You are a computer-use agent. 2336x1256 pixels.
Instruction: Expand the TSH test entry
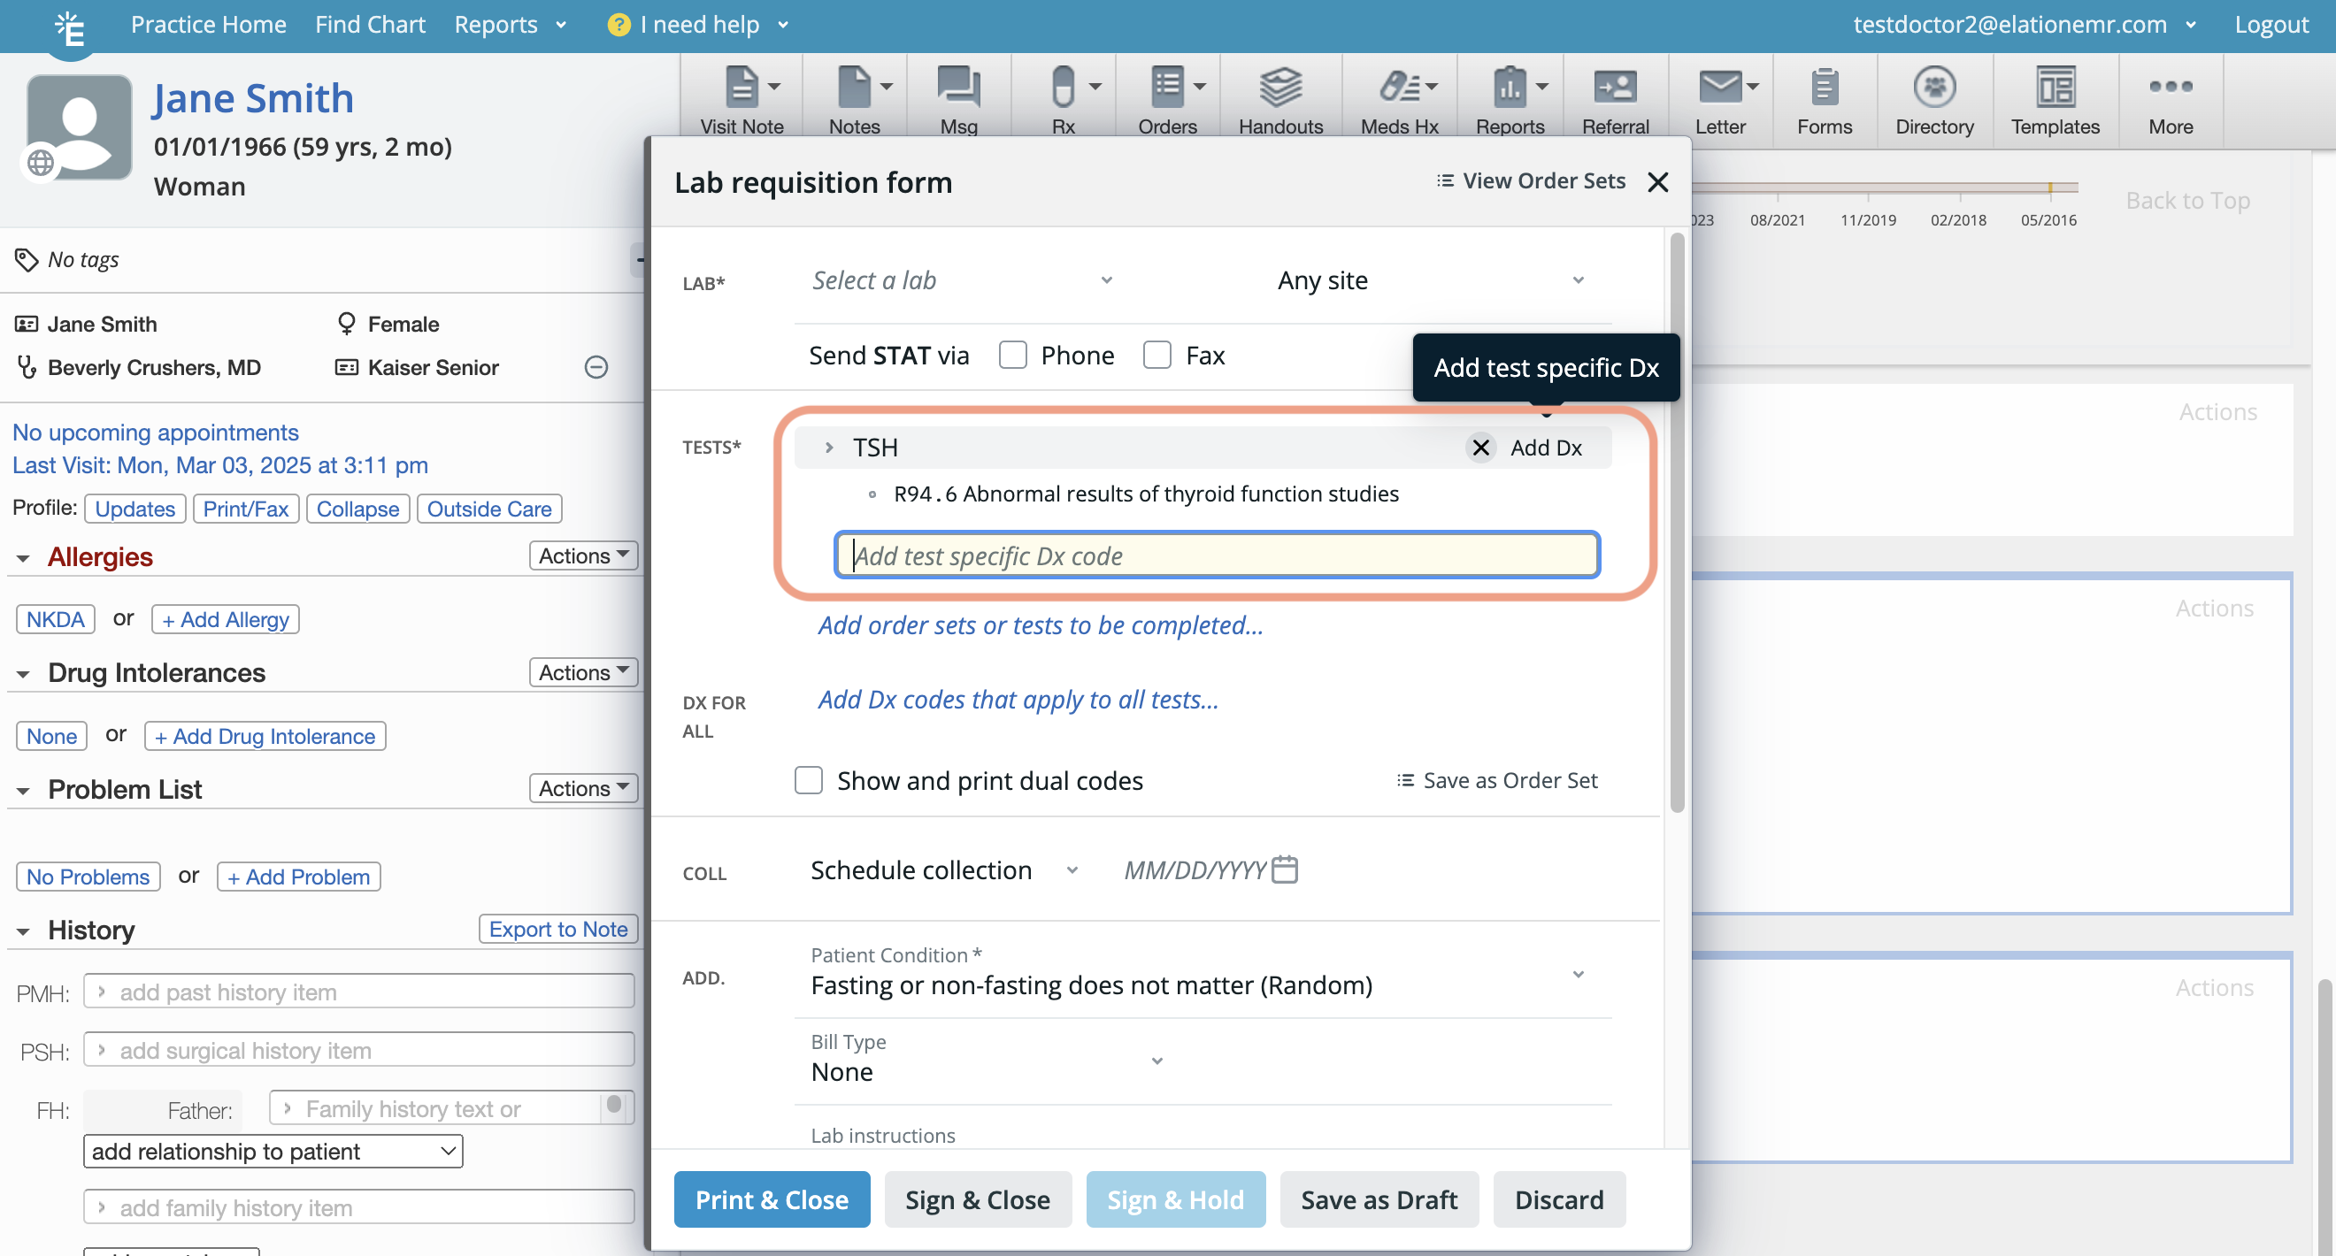click(x=828, y=447)
